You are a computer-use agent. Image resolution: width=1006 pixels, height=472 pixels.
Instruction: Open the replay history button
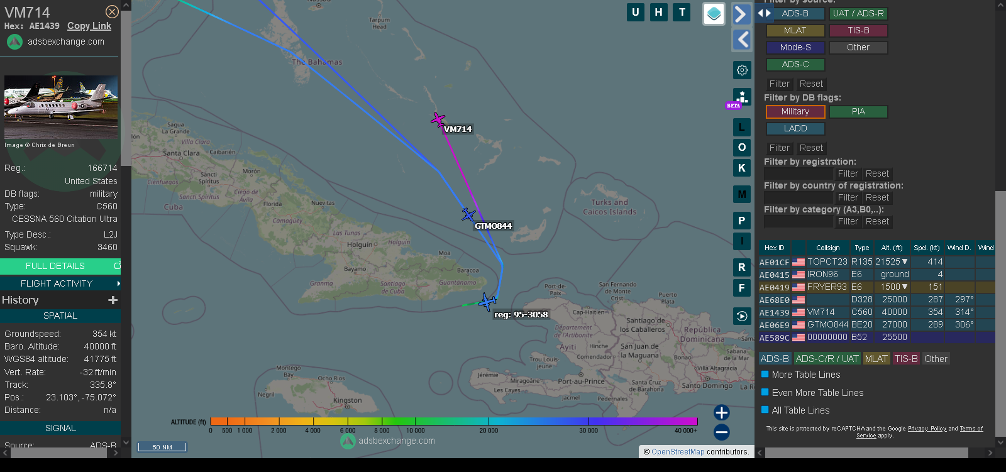pos(742,316)
